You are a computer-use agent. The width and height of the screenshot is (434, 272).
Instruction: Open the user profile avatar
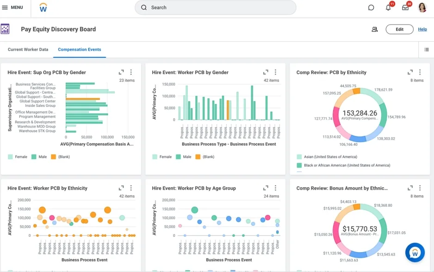click(422, 7)
